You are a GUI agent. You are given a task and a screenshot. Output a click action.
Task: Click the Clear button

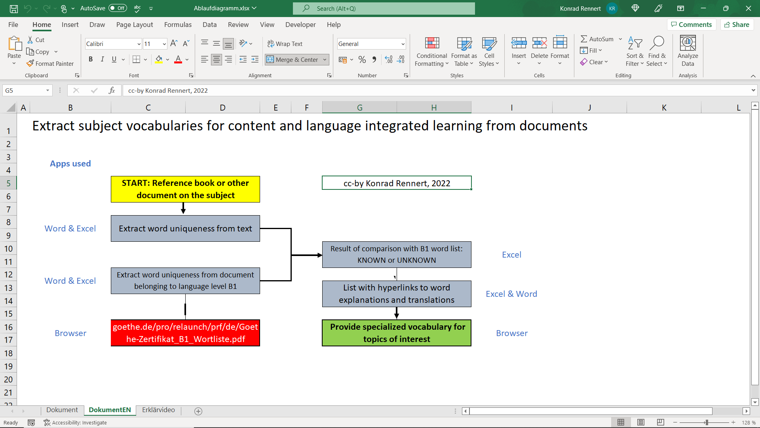pyautogui.click(x=594, y=62)
